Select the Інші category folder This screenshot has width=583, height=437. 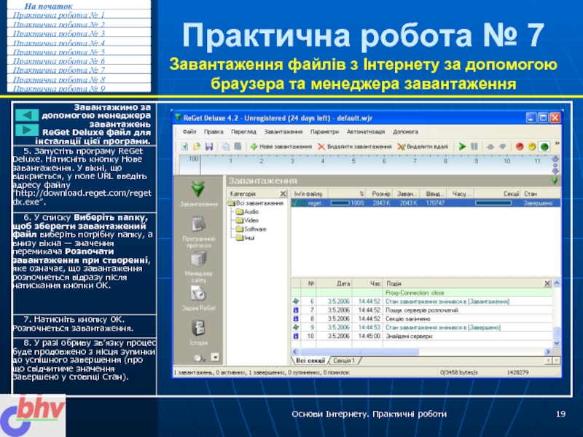[246, 238]
